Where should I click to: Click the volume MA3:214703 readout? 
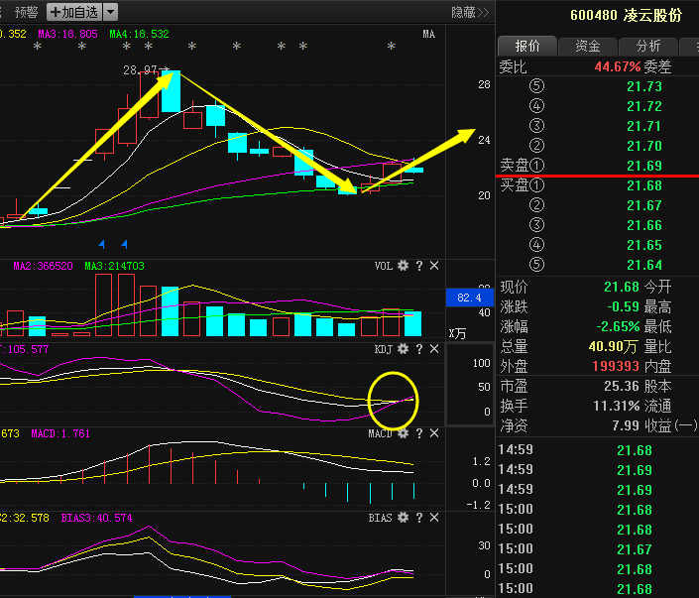115,266
